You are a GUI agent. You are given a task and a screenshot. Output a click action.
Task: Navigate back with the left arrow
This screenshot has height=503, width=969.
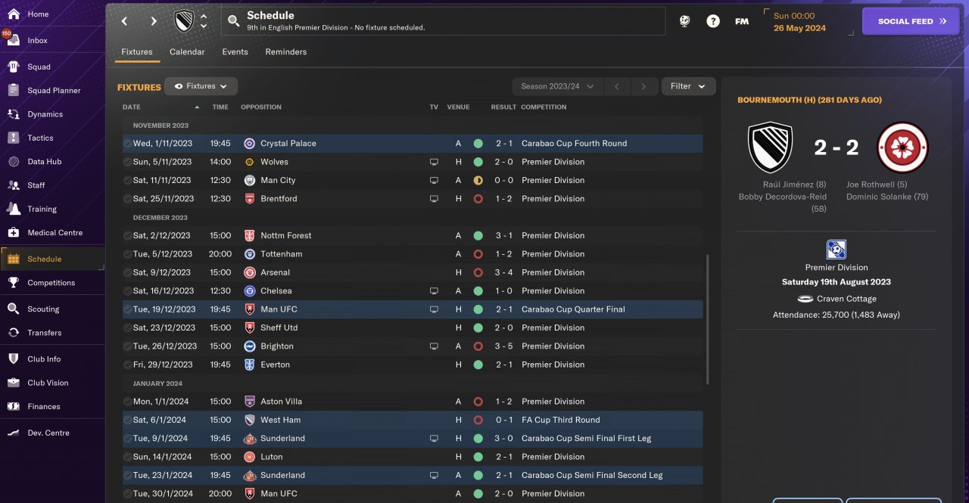click(125, 21)
